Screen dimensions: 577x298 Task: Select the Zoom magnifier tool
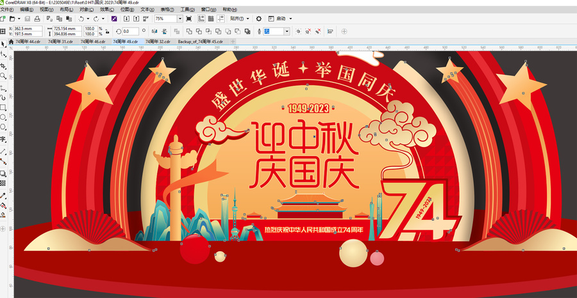[x=3, y=75]
